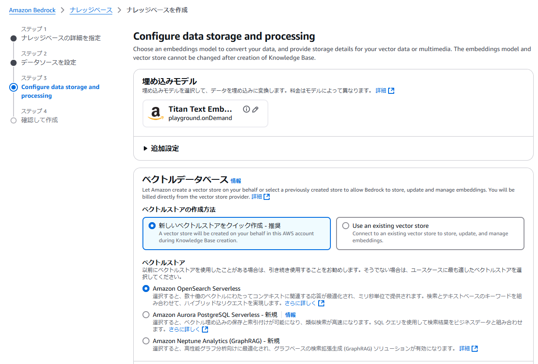Choose Amazon Neptune Analytics (GraphRAG) radio button
The height and width of the screenshot is (364, 538).
(146, 341)
